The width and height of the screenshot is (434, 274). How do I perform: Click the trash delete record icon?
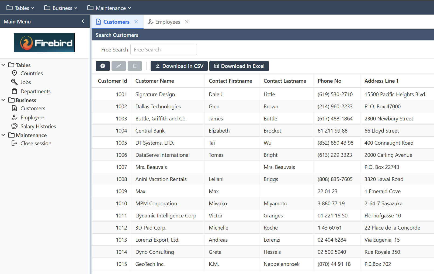[135, 66]
